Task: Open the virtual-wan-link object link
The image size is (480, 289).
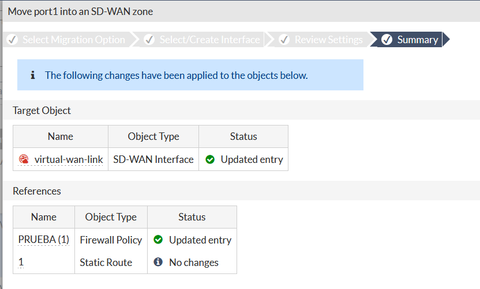Action: pos(69,159)
